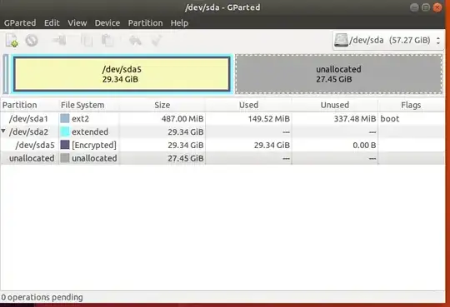Select the unallocated row in the partition column
Image resolution: width=450 pixels, height=307 pixels.
click(32, 158)
